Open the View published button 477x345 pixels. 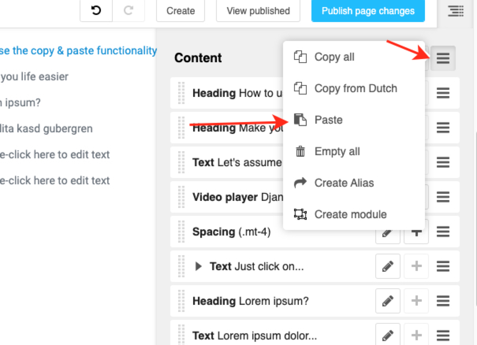258,11
